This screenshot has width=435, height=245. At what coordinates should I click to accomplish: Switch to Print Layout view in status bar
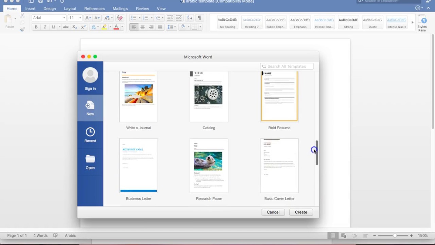(333, 235)
